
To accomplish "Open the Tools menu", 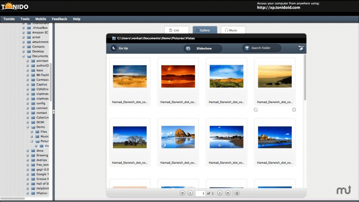I will pyautogui.click(x=25, y=19).
